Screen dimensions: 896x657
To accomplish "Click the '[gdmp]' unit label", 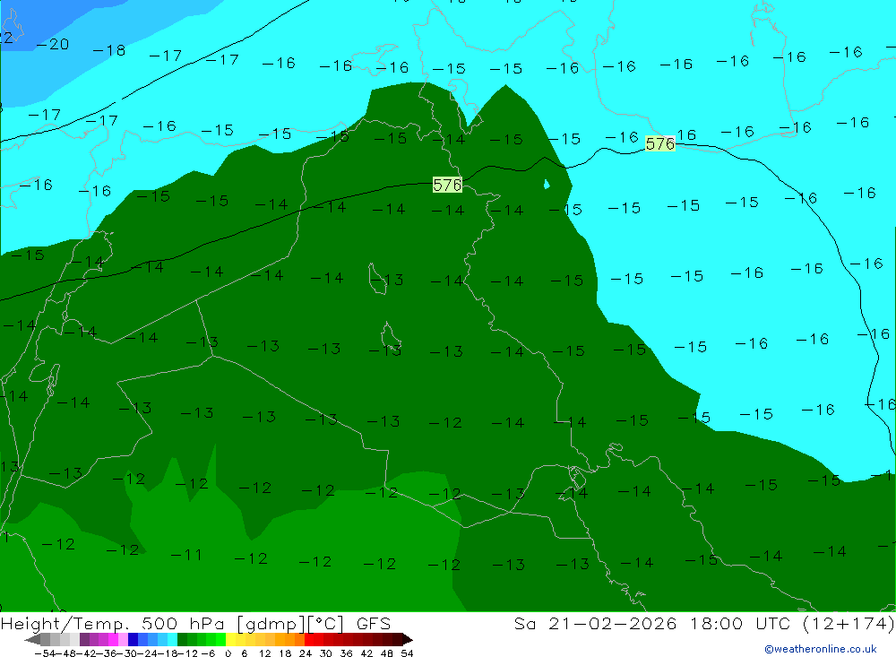I will point(271,624).
